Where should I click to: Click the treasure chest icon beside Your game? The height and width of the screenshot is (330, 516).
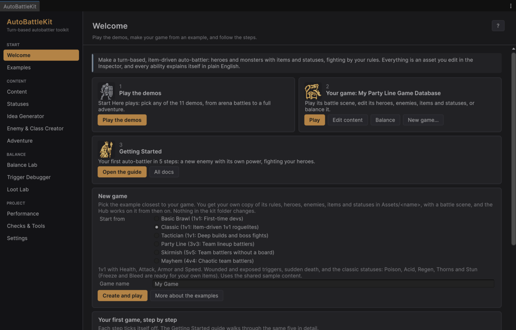point(313,91)
